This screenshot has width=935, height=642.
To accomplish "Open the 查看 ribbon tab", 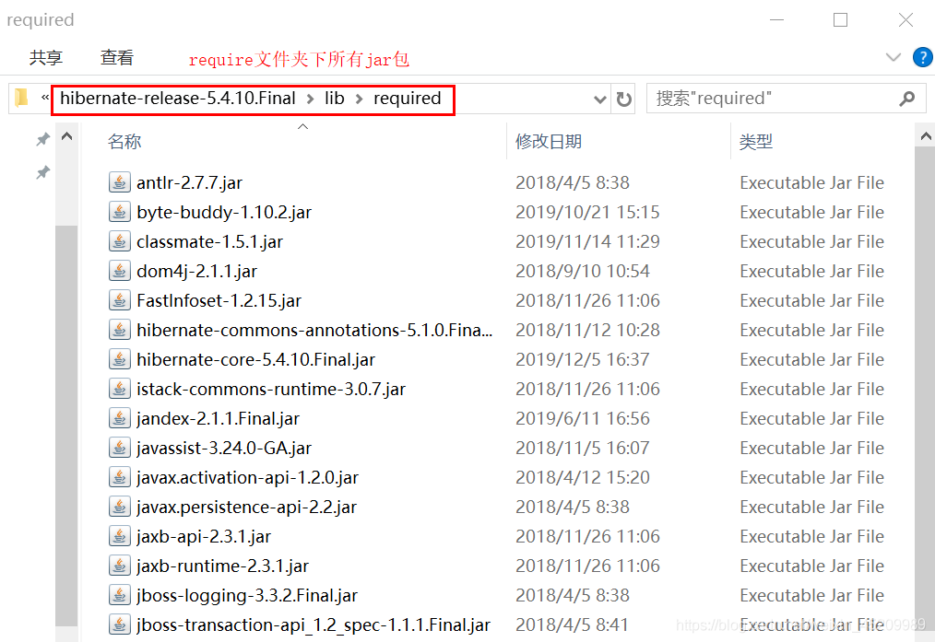I will click(x=117, y=57).
